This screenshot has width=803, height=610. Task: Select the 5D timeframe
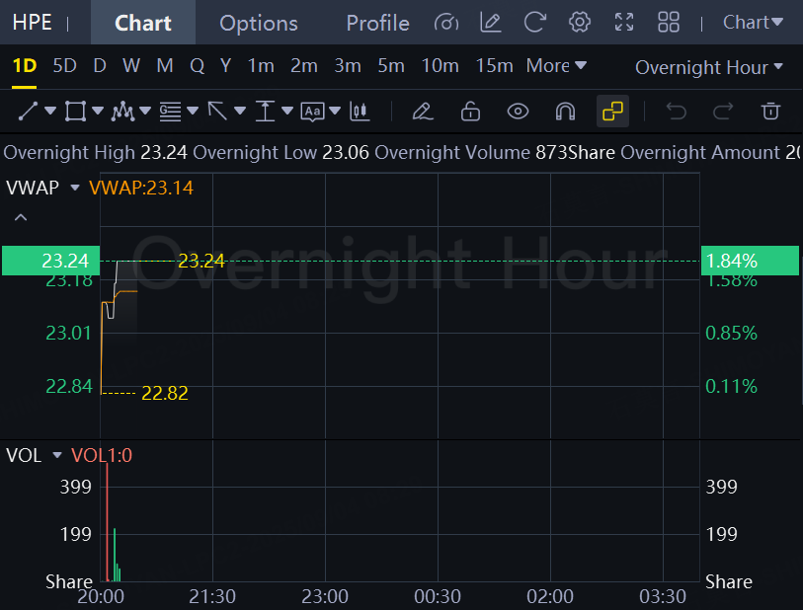pos(64,66)
